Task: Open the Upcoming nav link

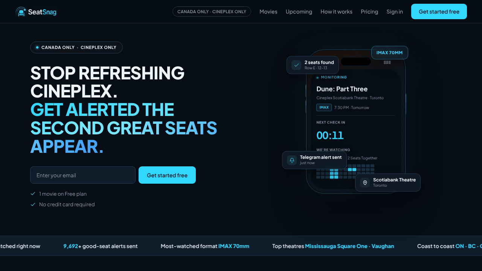Action: (x=299, y=12)
